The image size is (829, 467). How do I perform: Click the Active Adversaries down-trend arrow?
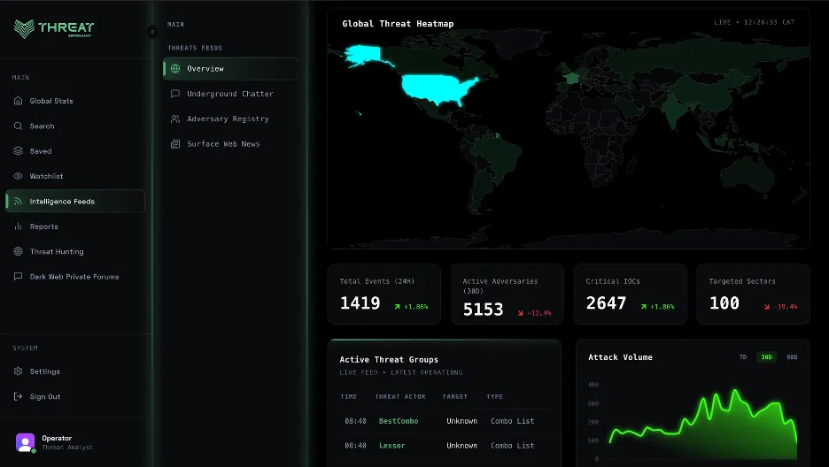[x=520, y=313]
